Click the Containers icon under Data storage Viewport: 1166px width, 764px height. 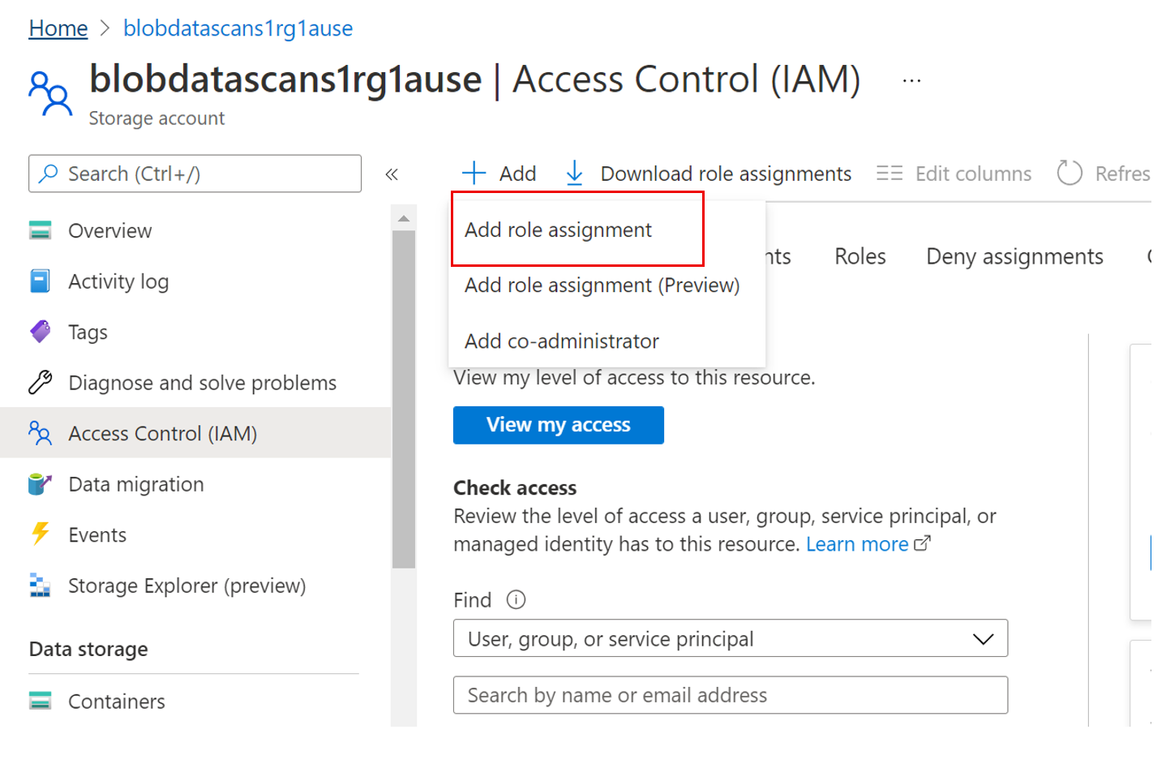(41, 701)
